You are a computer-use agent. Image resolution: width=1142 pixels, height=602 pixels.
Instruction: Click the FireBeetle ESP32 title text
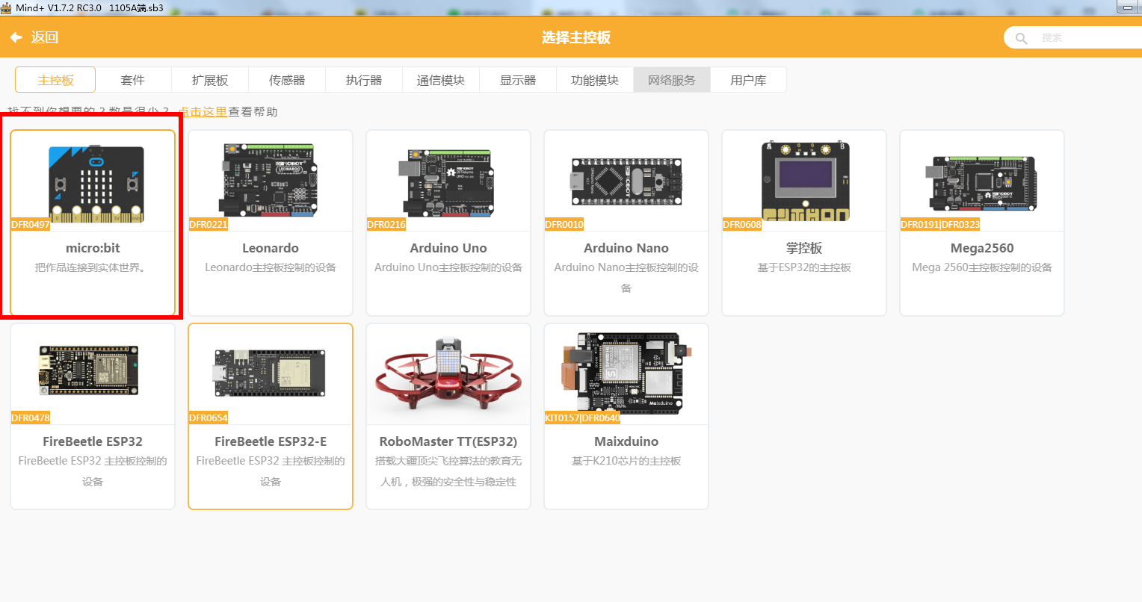pos(93,441)
